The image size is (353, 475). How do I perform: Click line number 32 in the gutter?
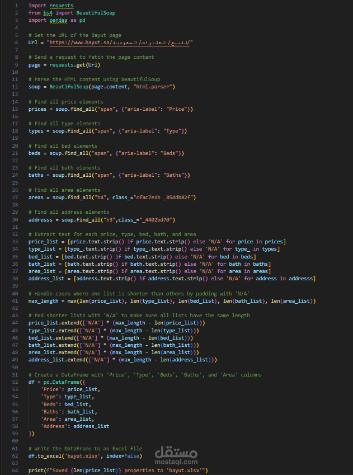click(x=15, y=234)
